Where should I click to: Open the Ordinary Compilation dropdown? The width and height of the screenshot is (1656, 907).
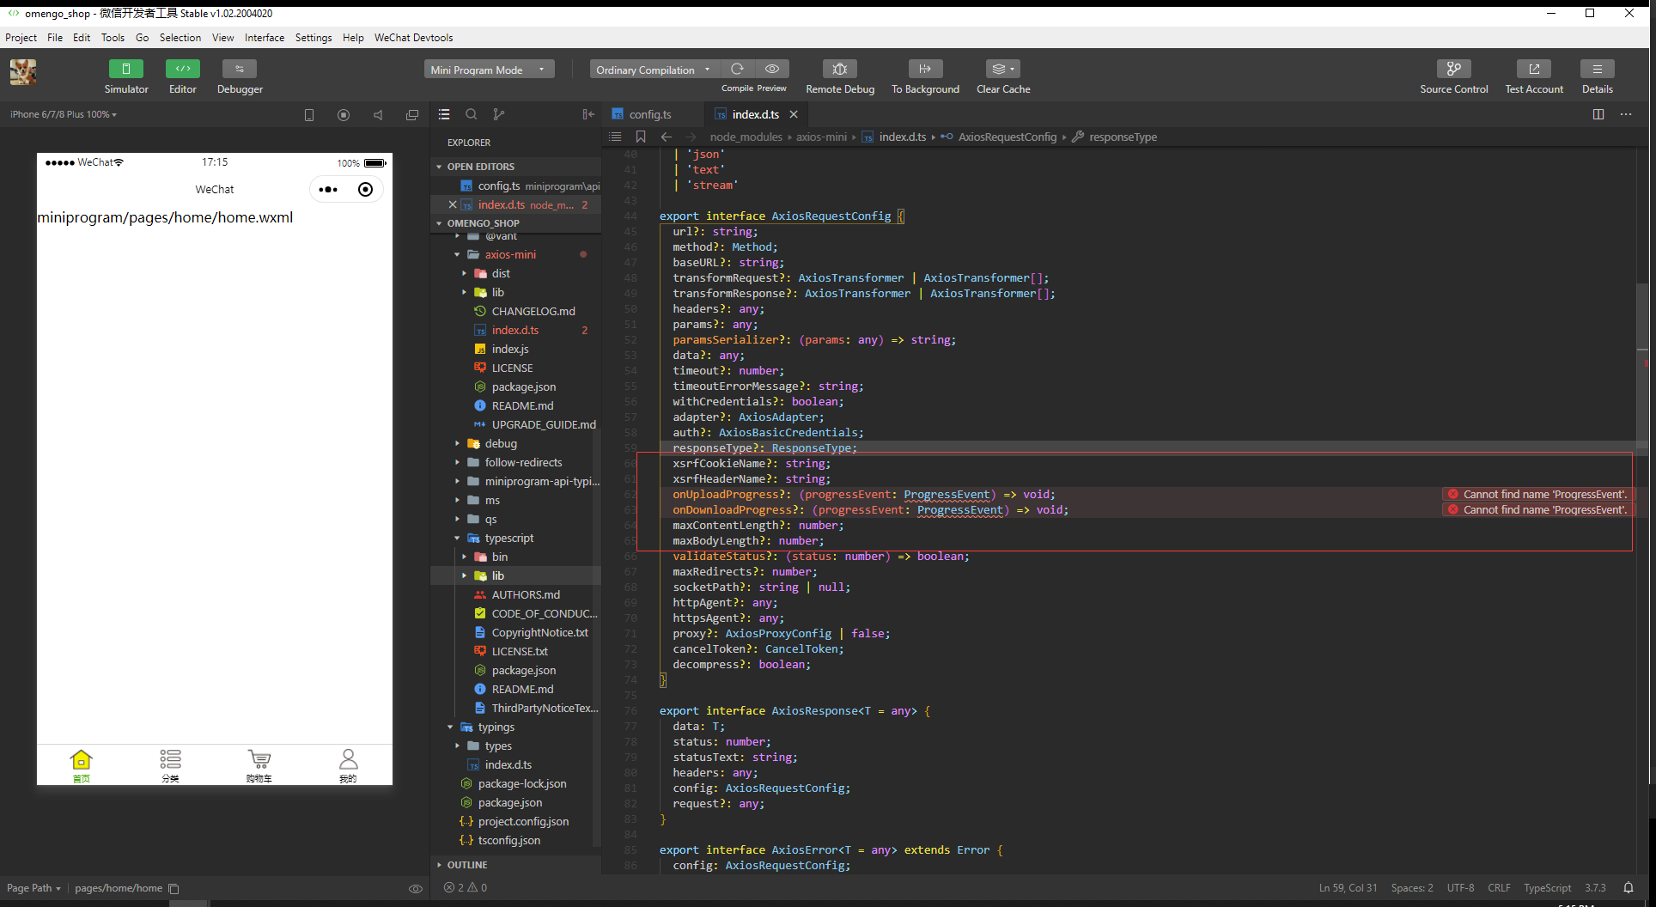click(x=654, y=70)
